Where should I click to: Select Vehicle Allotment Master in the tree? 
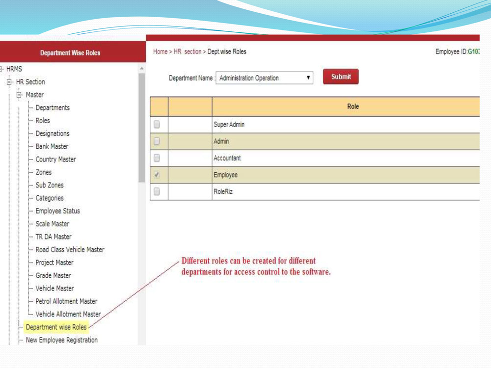click(x=68, y=314)
